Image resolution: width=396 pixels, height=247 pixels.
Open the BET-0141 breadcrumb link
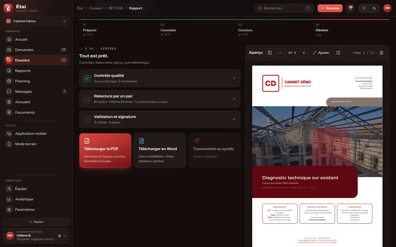pyautogui.click(x=116, y=8)
